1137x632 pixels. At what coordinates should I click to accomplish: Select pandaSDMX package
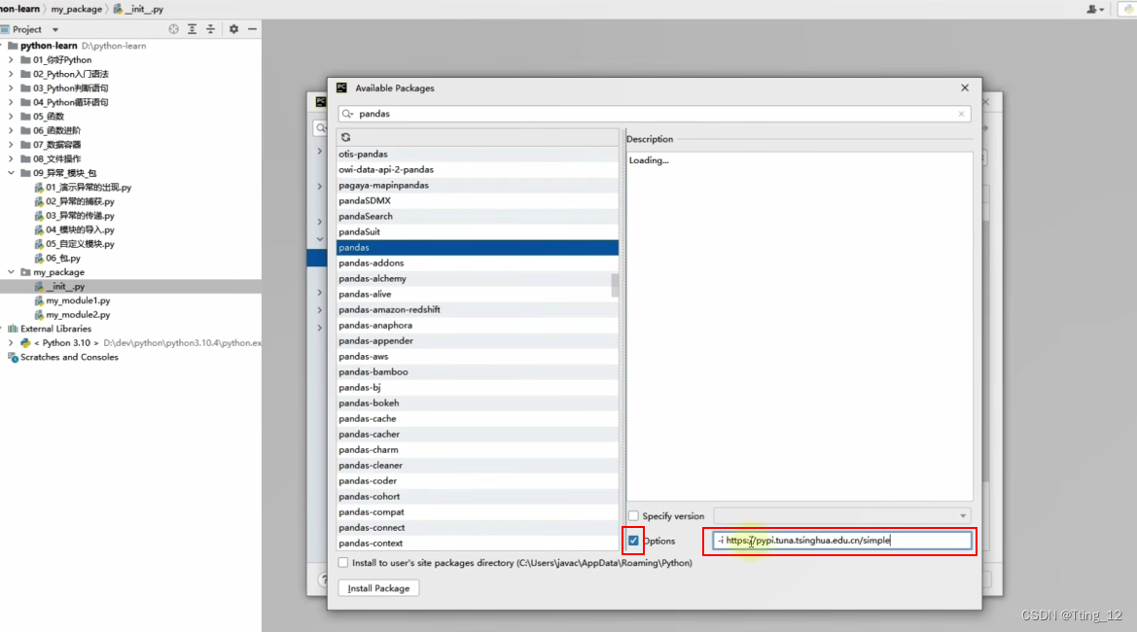point(478,200)
